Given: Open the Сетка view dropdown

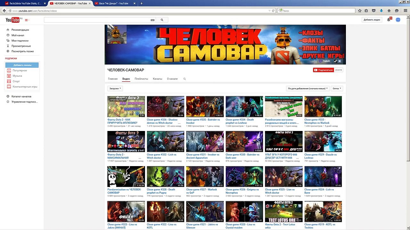Looking at the screenshot, I should [337, 88].
